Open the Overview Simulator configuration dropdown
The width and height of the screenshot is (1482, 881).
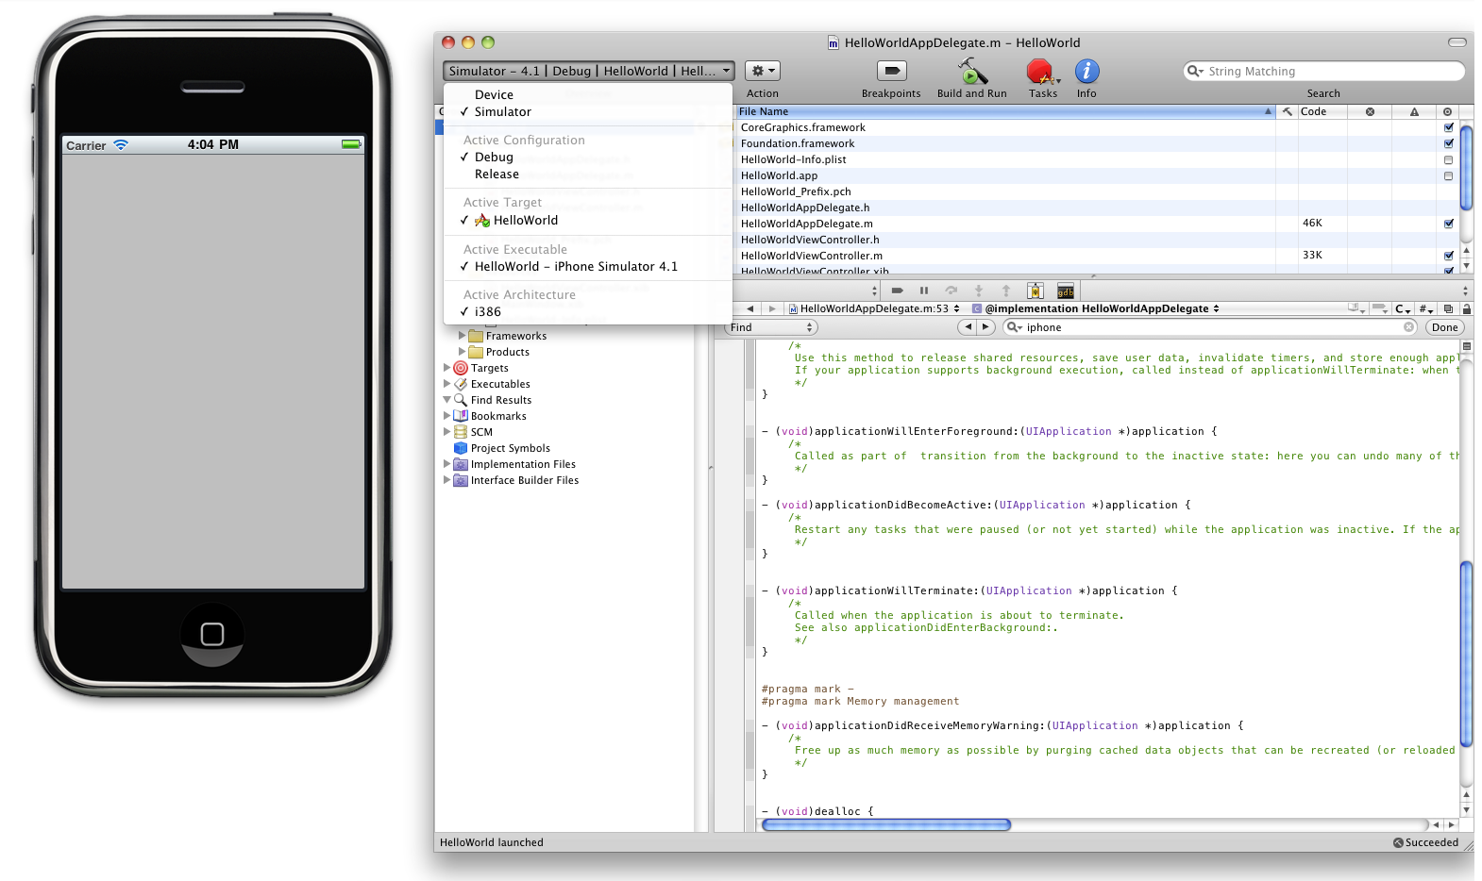pyautogui.click(x=589, y=71)
